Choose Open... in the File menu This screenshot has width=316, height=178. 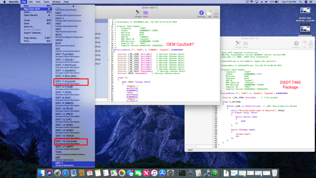36,12
